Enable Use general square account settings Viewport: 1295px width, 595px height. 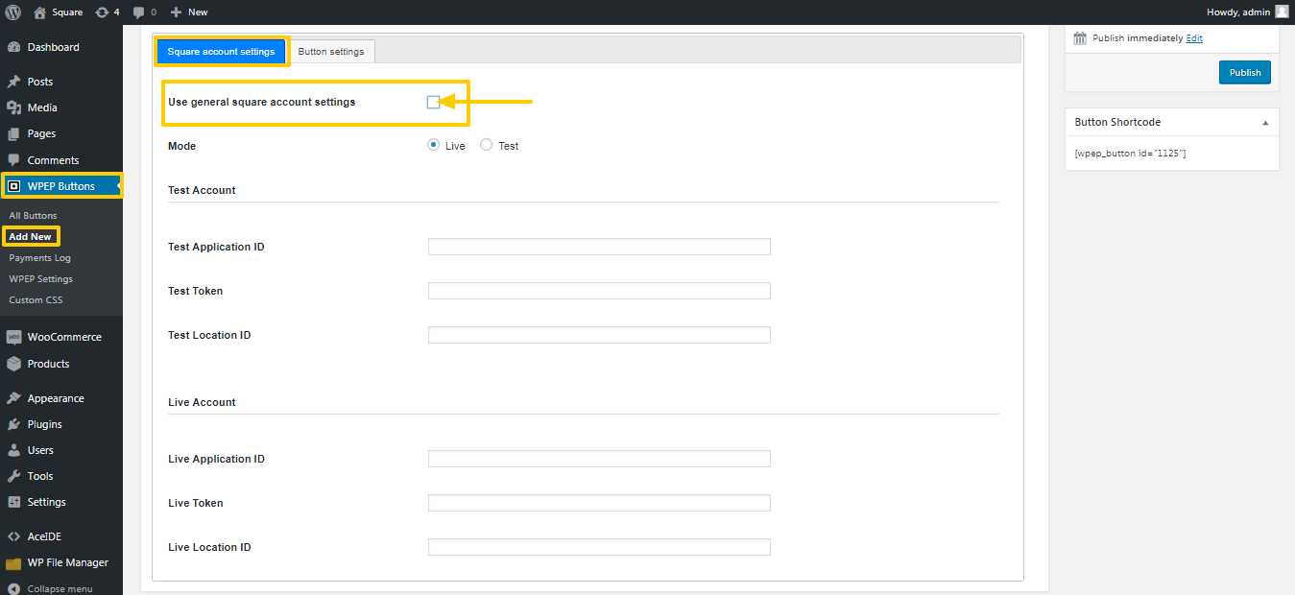click(x=433, y=102)
